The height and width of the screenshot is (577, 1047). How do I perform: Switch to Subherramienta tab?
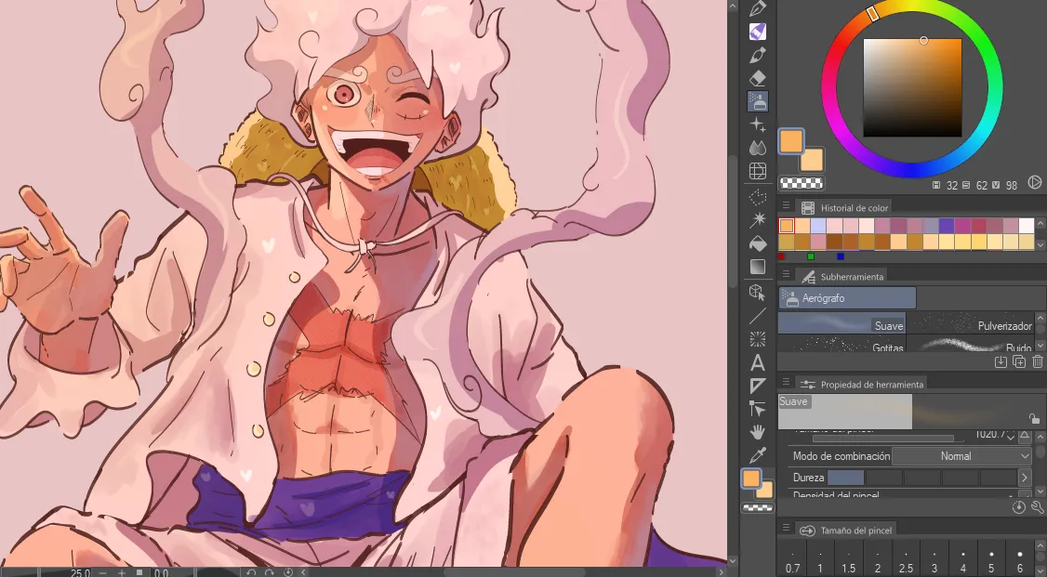(x=842, y=276)
